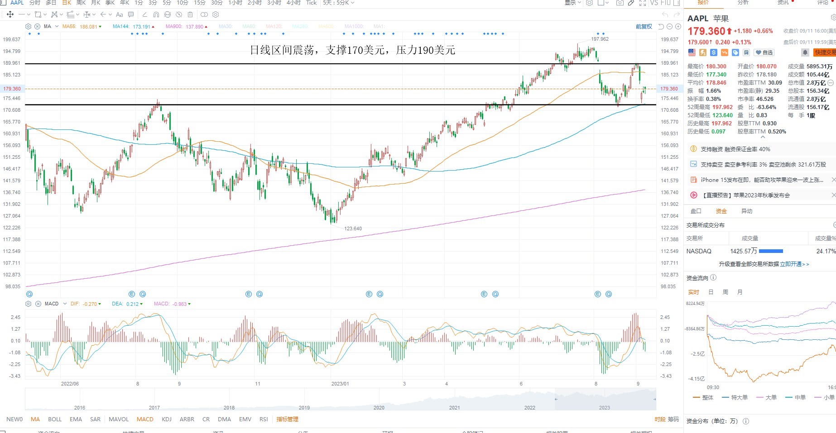Click the 立即开通 upgrade link
836x433 pixels.
794,264
